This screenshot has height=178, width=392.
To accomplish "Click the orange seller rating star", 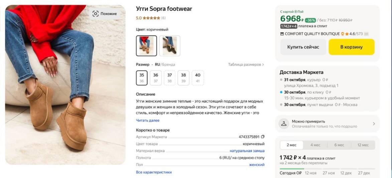I will (x=347, y=34).
